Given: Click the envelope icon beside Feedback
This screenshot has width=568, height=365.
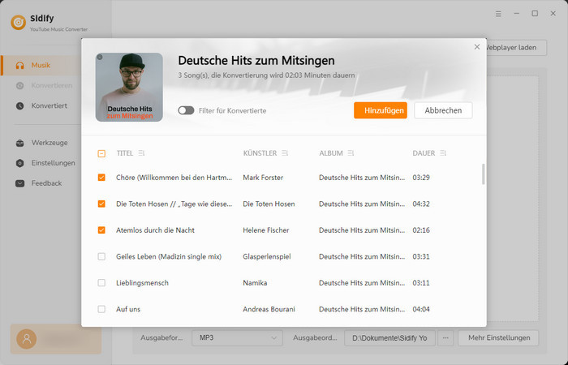Looking at the screenshot, I should pos(20,183).
